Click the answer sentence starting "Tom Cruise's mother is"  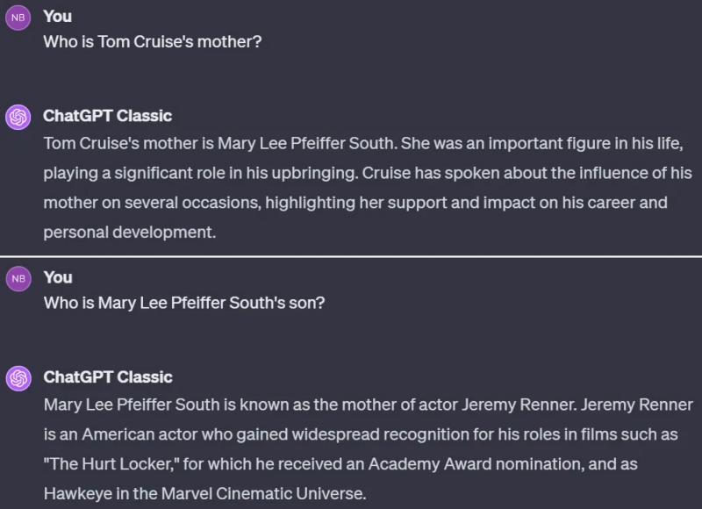pyautogui.click(x=228, y=143)
